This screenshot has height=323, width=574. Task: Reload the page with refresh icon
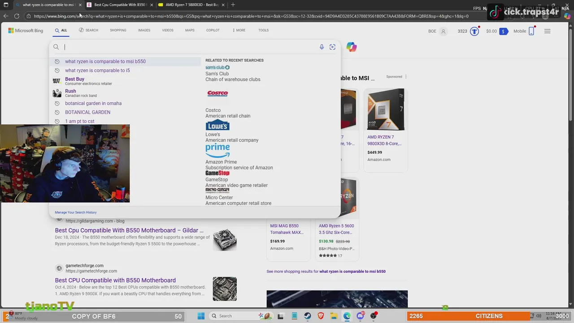pyautogui.click(x=17, y=16)
